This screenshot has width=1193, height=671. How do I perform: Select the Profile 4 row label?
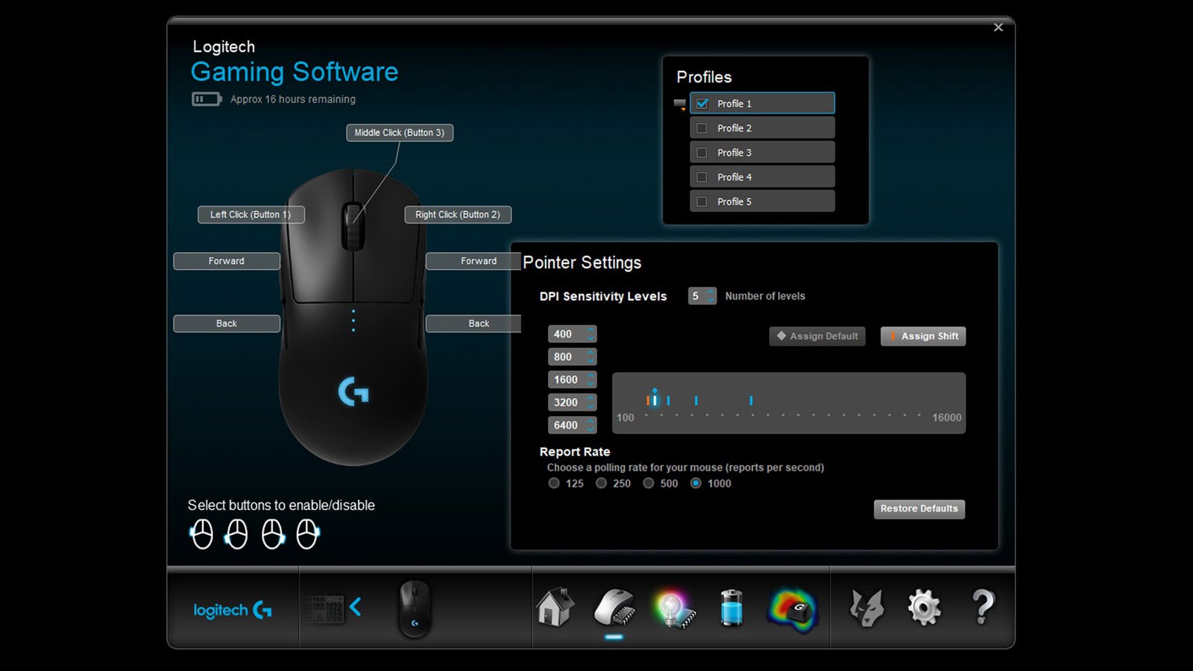pos(734,177)
